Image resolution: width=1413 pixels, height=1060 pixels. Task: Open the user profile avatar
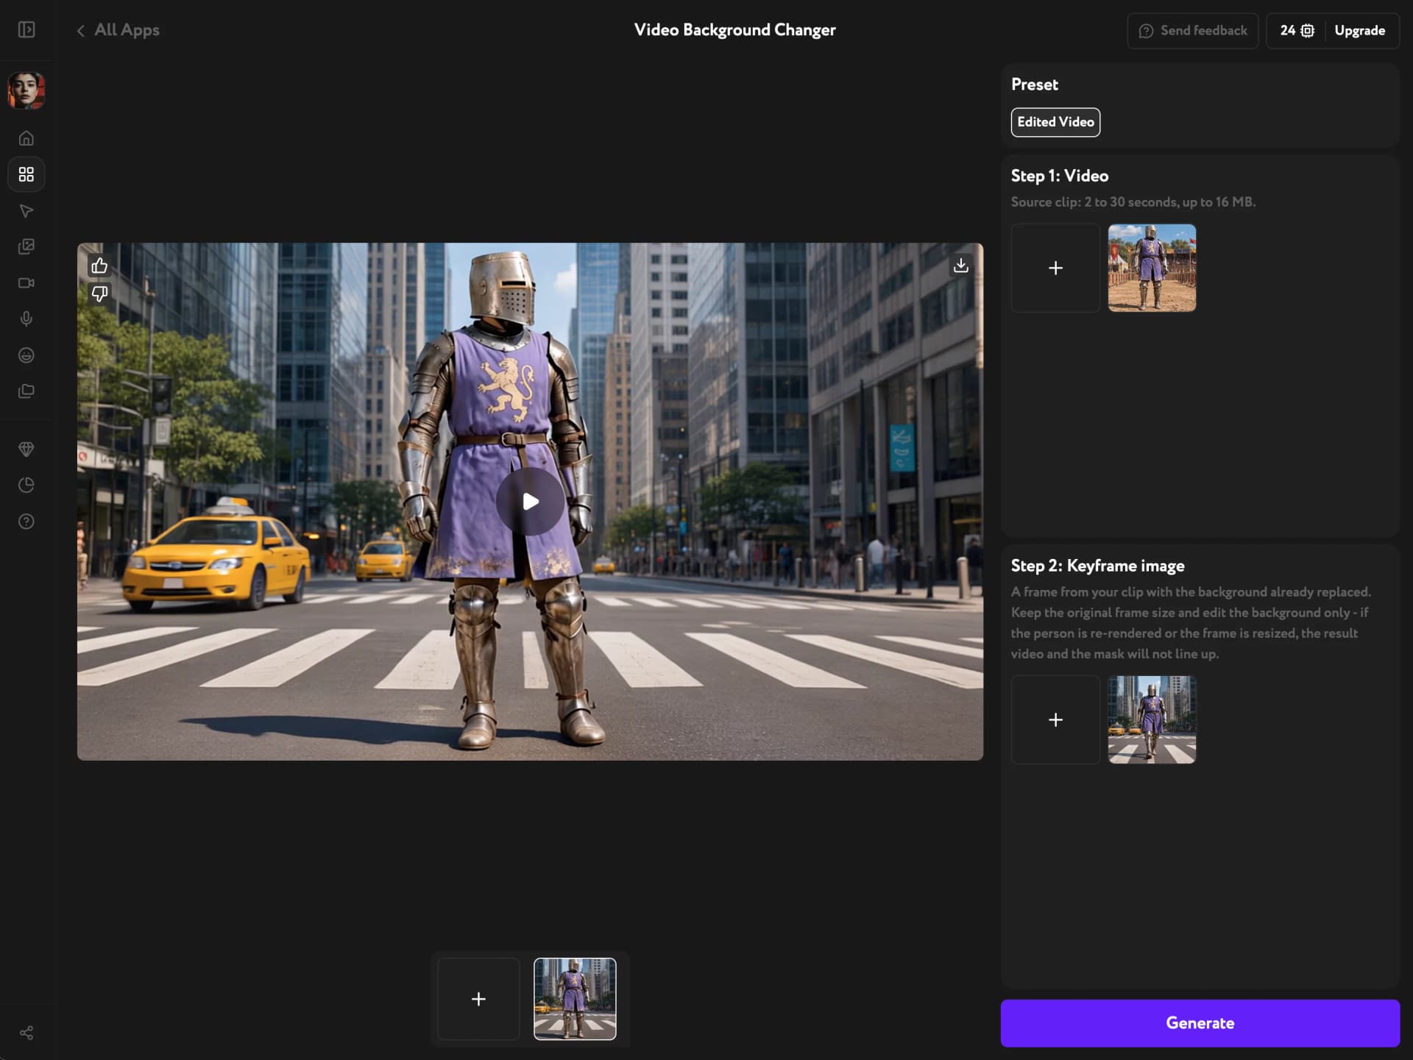(x=26, y=90)
